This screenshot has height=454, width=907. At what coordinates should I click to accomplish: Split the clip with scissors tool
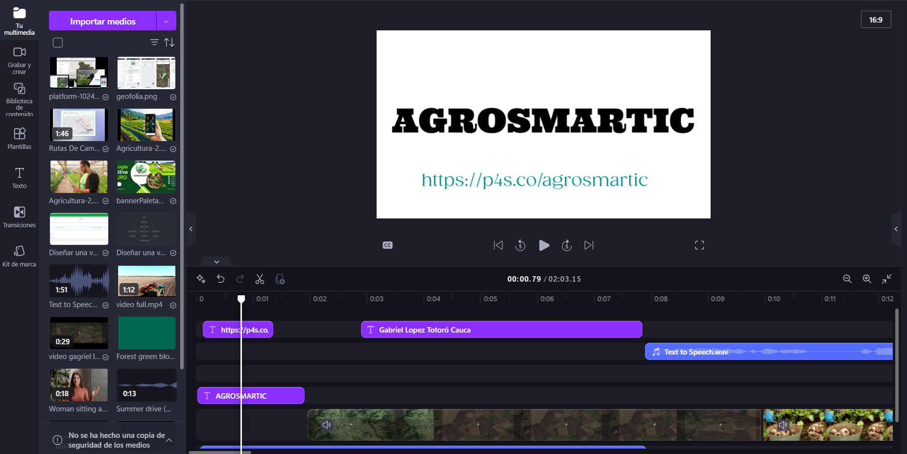(x=260, y=279)
